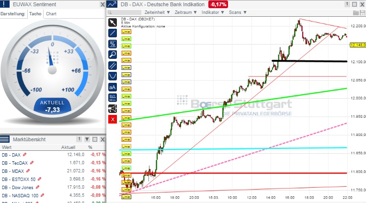The height and width of the screenshot is (203, 366).
Task: Click pencil icon next to DB - TecDAX
Action: pyautogui.click(x=32, y=163)
